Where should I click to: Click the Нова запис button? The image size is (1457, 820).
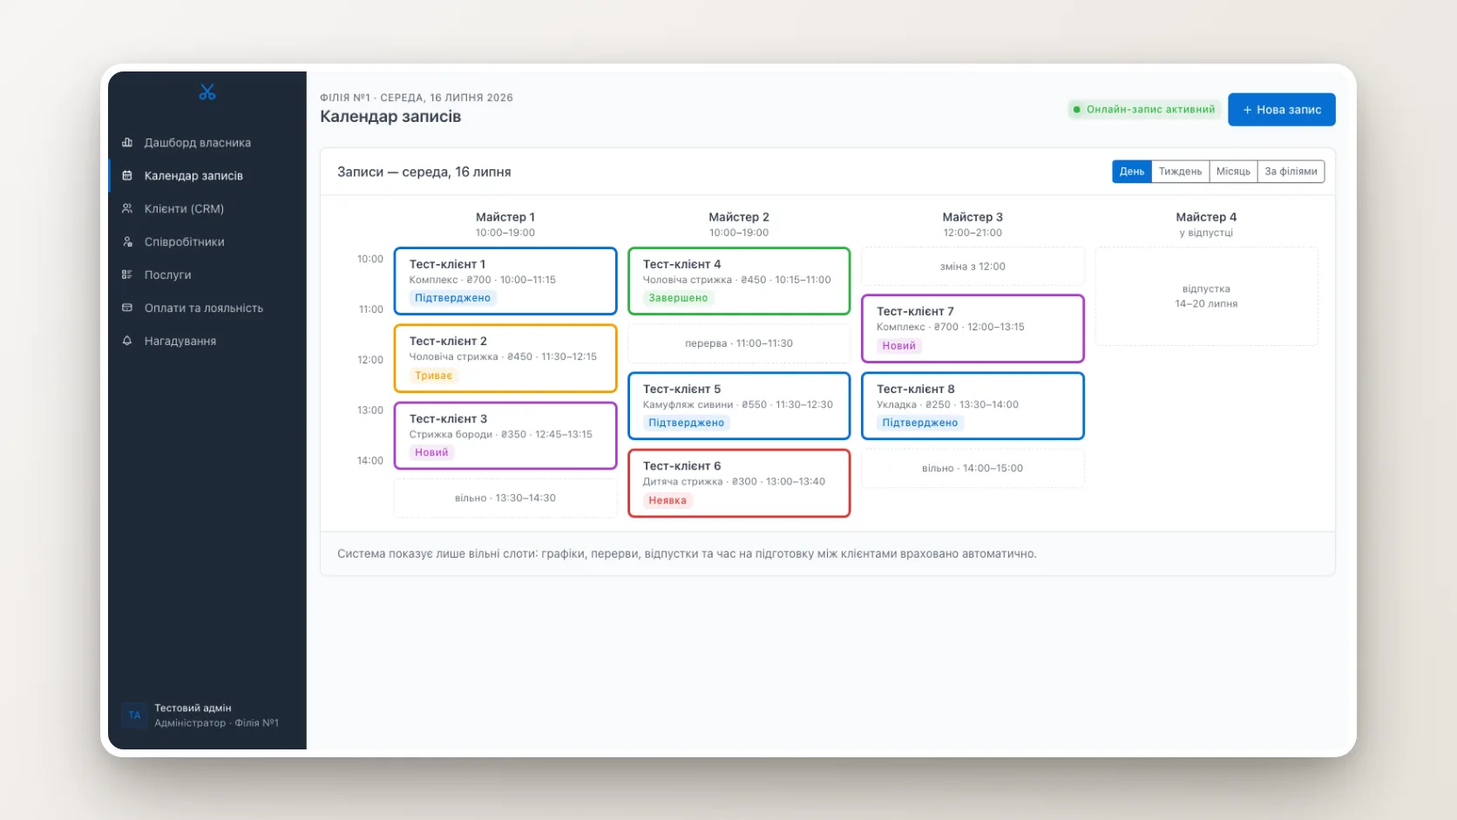1281,110
